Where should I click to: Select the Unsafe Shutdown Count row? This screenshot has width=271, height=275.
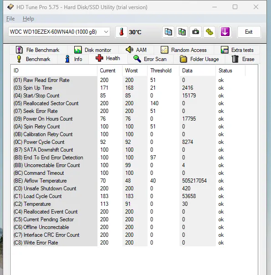(x=129, y=188)
